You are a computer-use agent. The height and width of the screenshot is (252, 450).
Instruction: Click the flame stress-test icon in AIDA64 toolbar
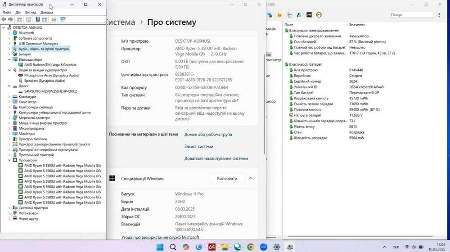[279, 15]
